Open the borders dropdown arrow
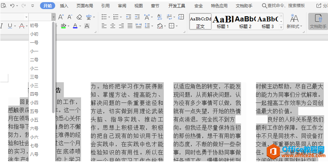Viewport: 328px width, 162px height. 177,26
